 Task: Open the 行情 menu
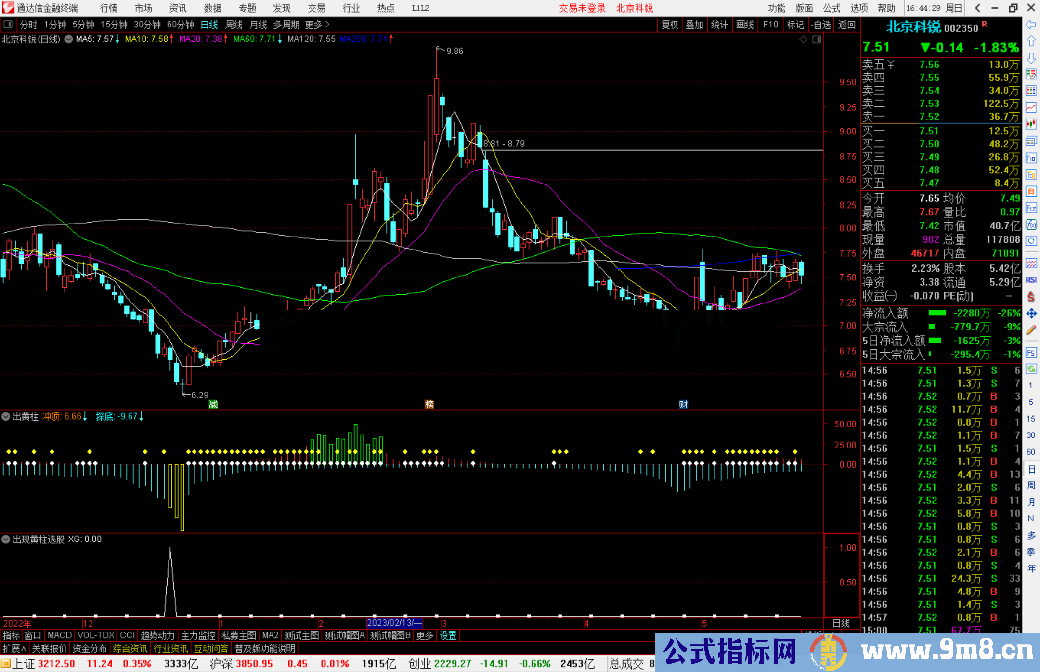coord(109,8)
